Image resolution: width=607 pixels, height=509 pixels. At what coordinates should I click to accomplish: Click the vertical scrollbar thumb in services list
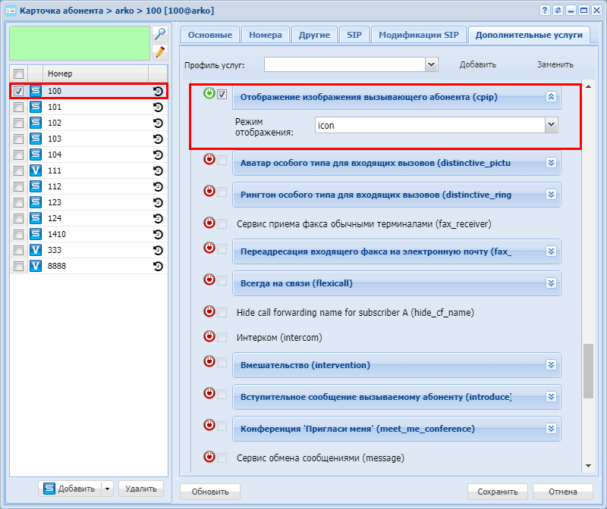coord(587,371)
